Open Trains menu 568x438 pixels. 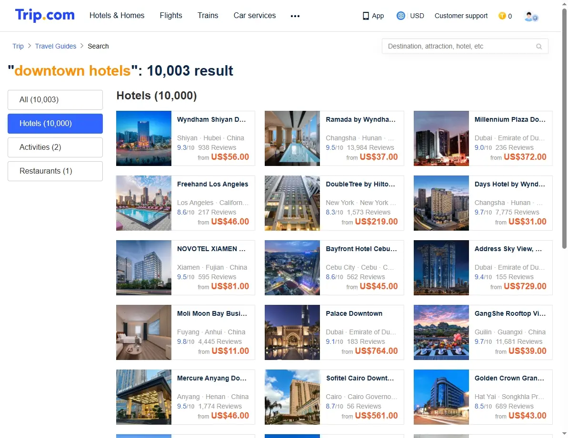pyautogui.click(x=208, y=16)
